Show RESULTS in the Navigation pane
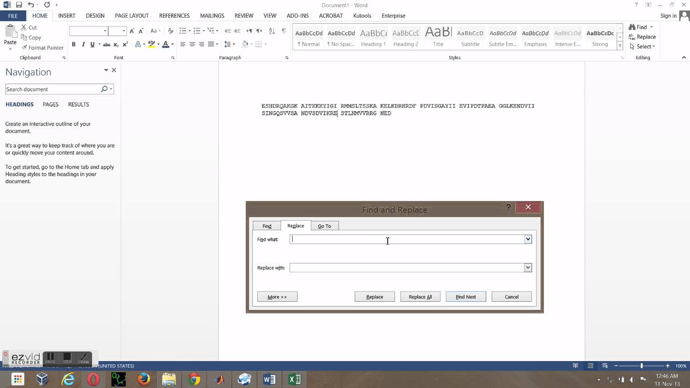 point(79,105)
